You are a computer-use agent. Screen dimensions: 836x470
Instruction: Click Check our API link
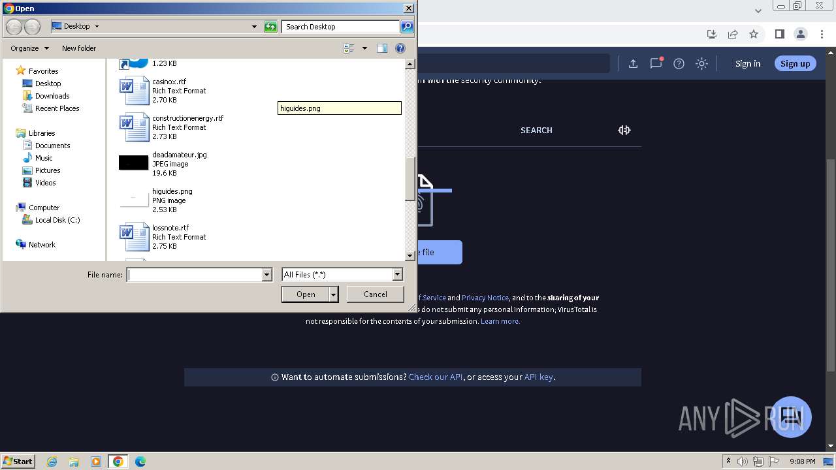click(436, 377)
